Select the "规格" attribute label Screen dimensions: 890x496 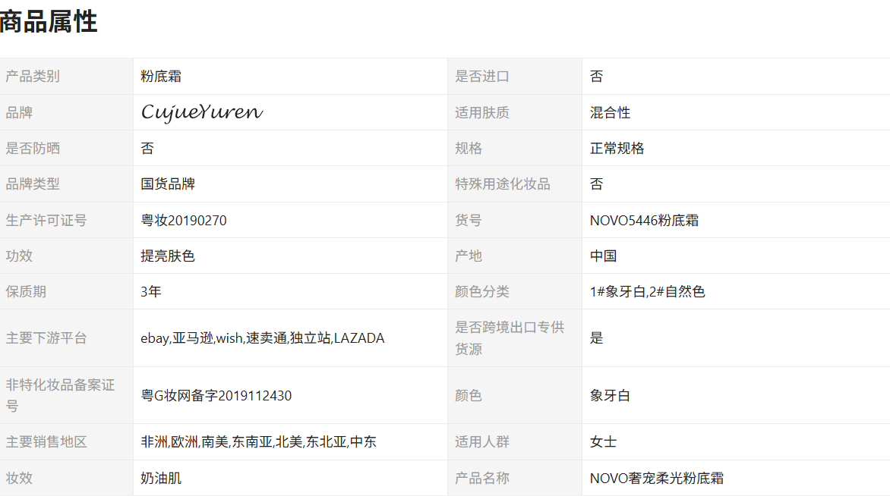coord(469,149)
